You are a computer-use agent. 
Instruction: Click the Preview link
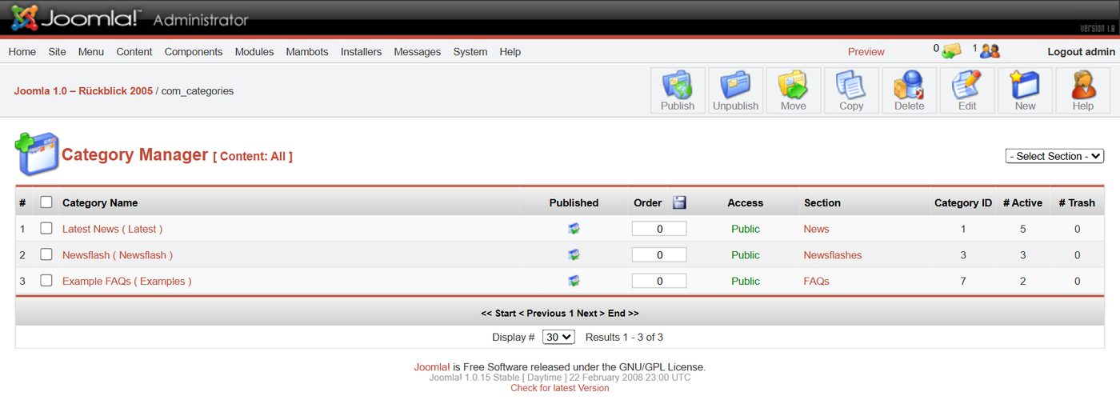(x=866, y=51)
